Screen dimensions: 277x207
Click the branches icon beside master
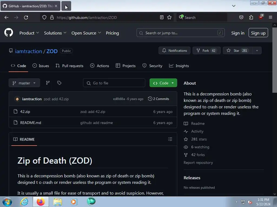pos(48,83)
